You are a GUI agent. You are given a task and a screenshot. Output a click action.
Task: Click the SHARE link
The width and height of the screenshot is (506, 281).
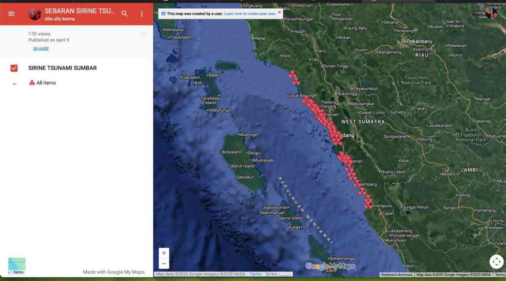pyautogui.click(x=41, y=49)
